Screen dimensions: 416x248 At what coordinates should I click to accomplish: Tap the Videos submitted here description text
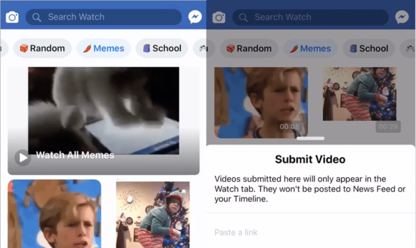click(310, 189)
